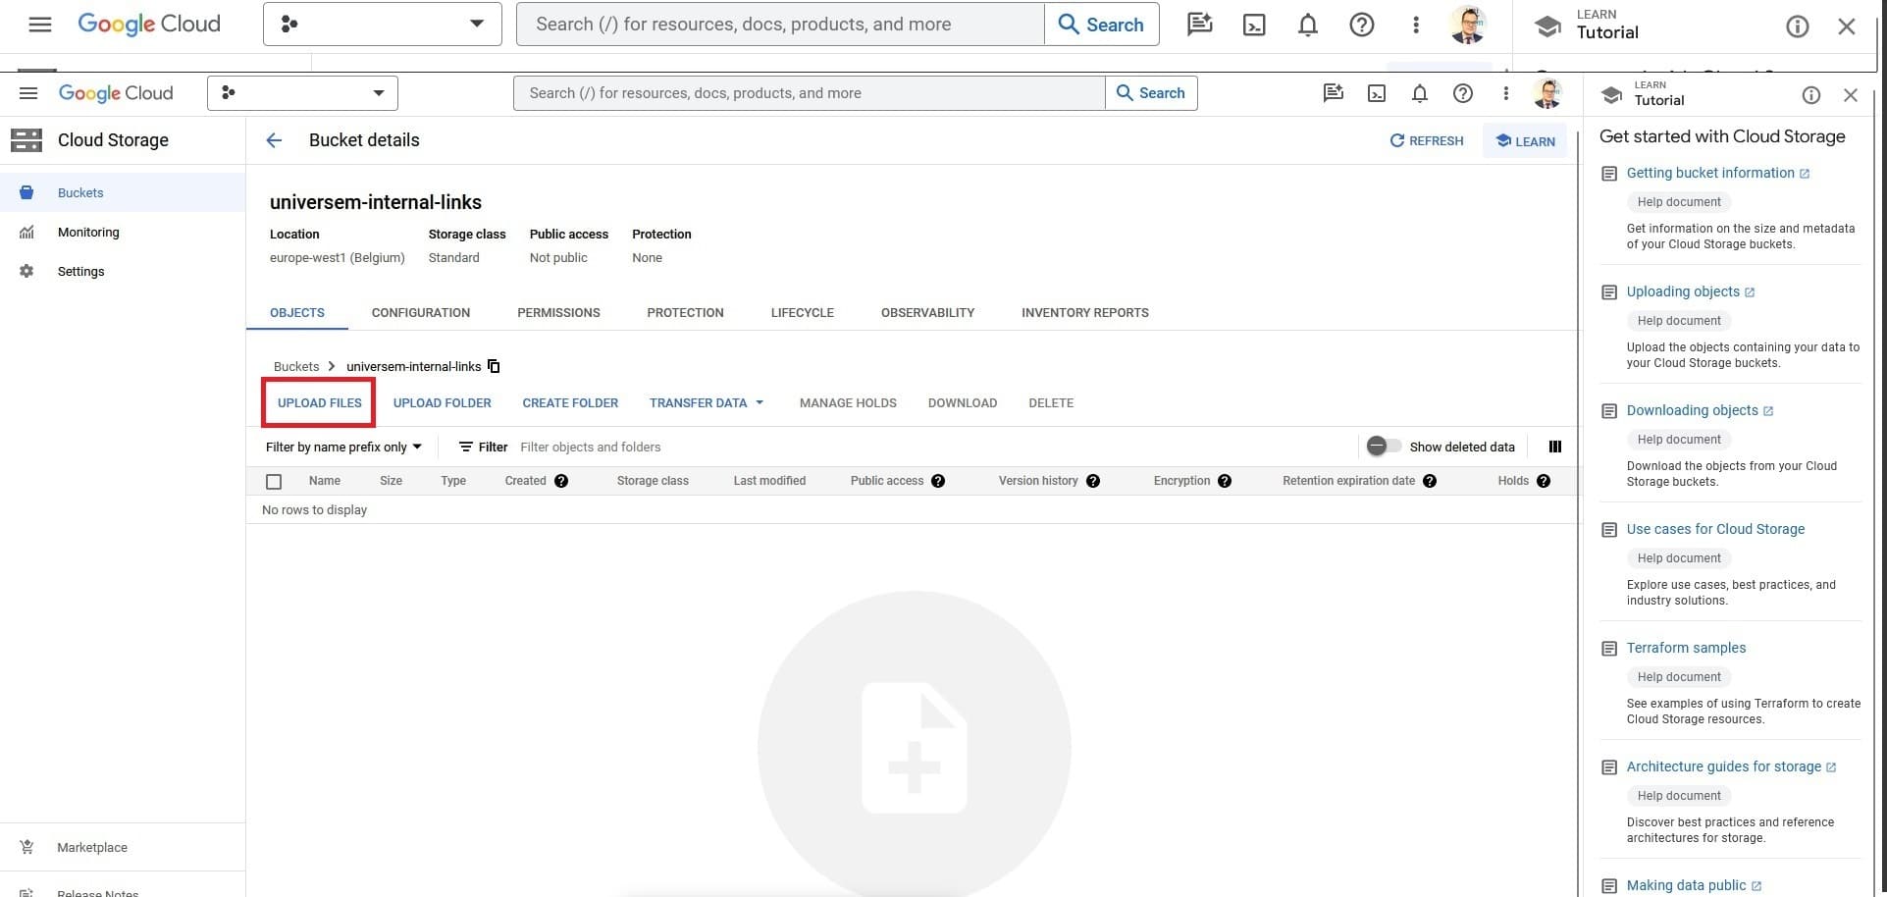
Task: Open the project selector dropdown
Action: point(302,93)
